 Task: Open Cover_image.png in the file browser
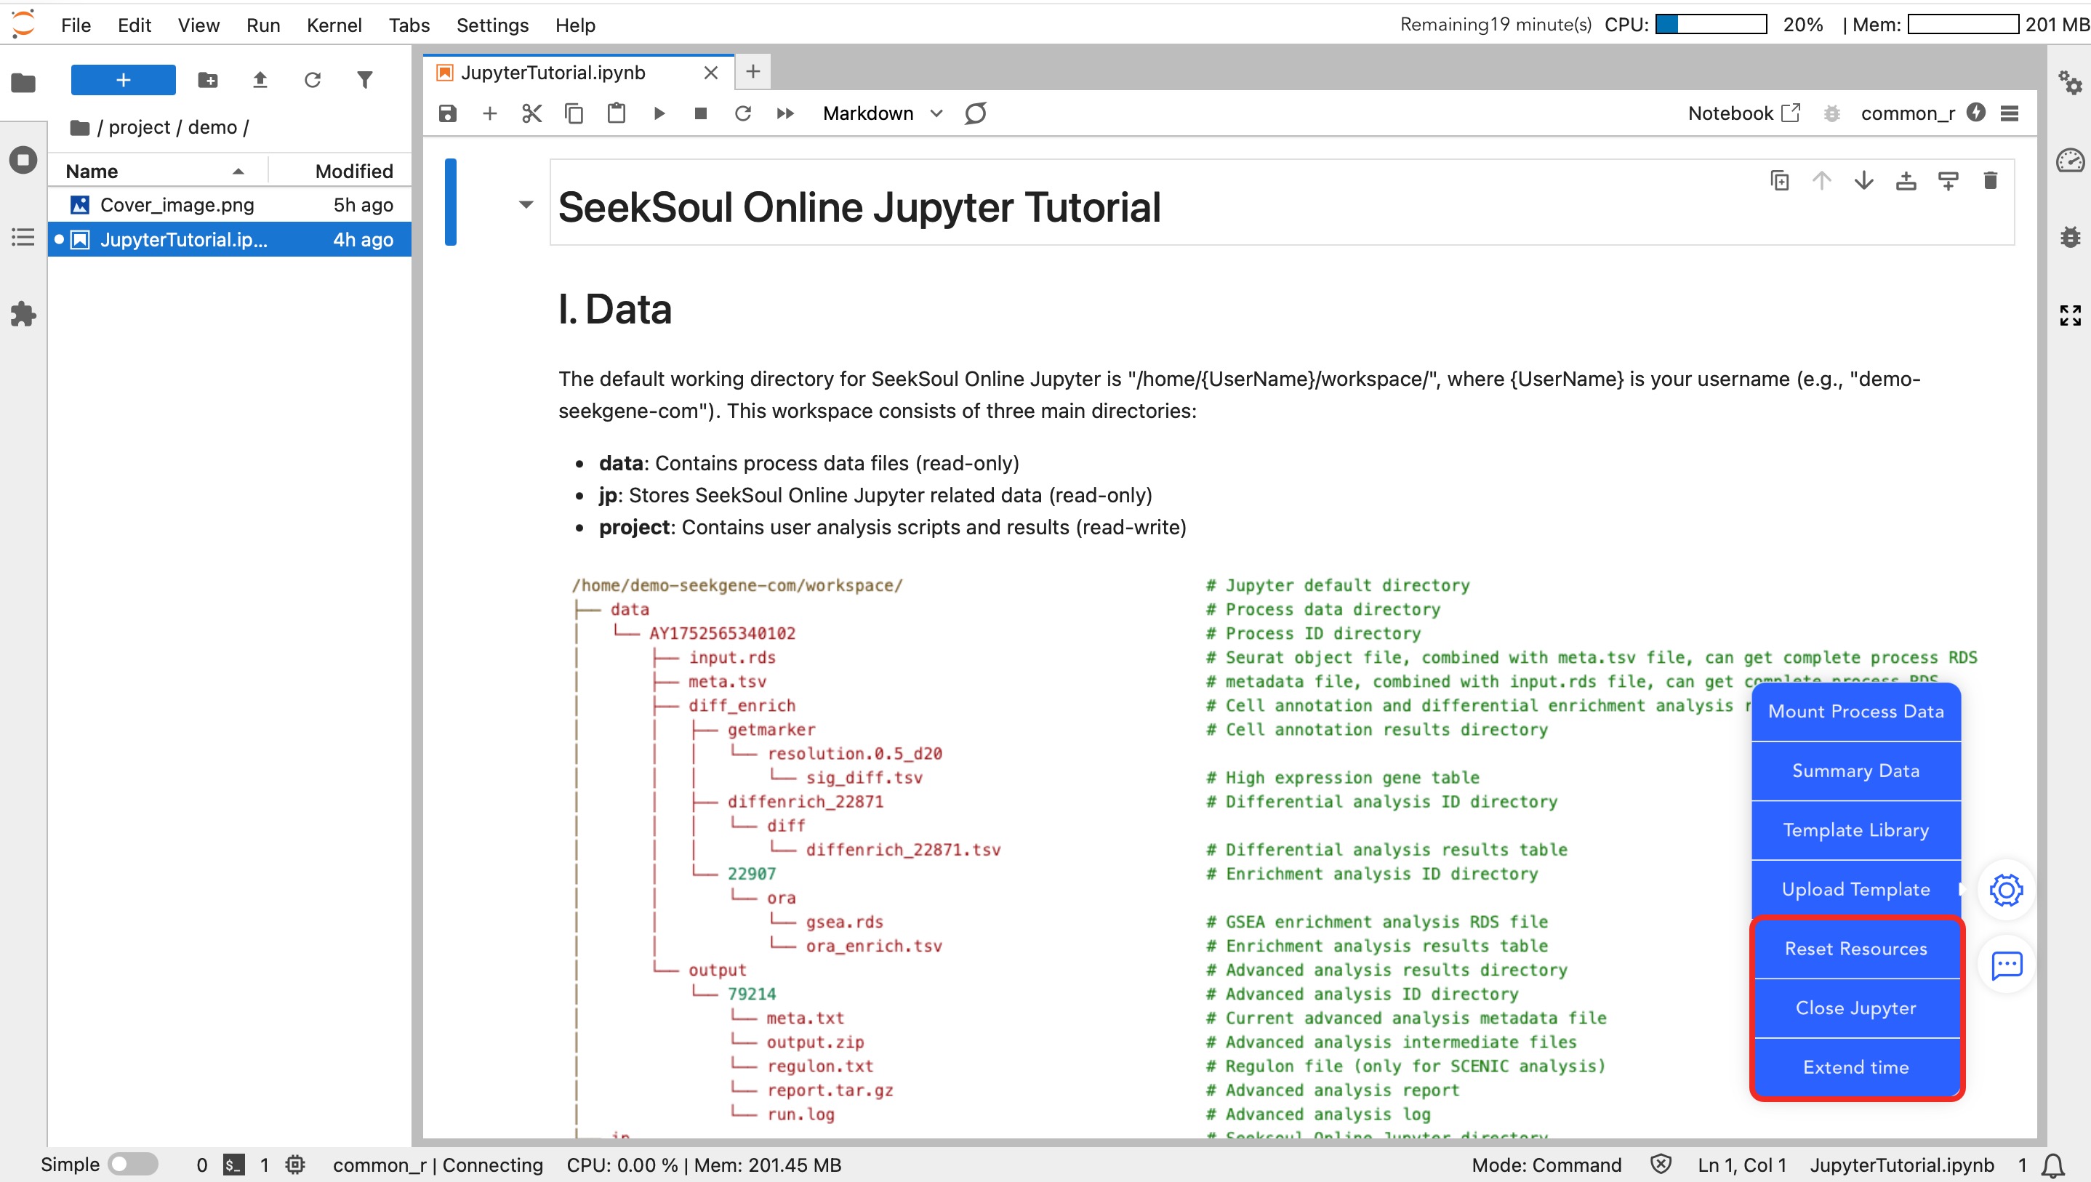pos(177,204)
